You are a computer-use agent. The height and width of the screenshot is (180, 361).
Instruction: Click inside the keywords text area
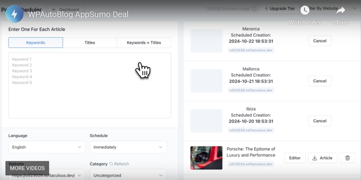(x=90, y=85)
